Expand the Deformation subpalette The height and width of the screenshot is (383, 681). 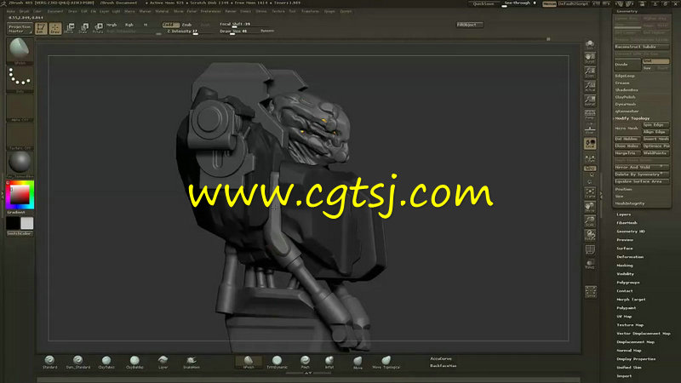[x=630, y=257]
